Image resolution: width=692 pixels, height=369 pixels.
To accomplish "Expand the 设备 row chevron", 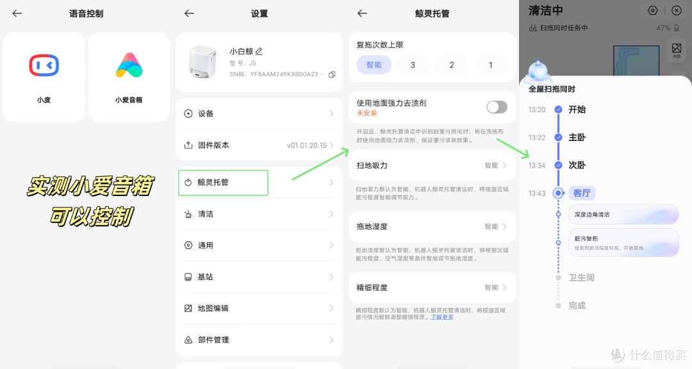I will click(x=331, y=114).
